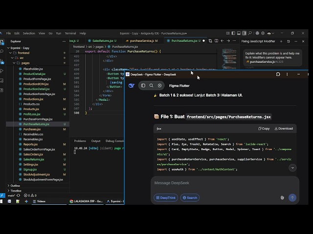Navigate back in editor history
This screenshot has width=313, height=234.
pos(222,41)
